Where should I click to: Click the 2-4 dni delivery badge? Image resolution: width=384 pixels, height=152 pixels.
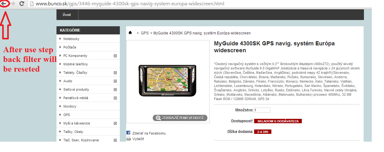(263, 132)
